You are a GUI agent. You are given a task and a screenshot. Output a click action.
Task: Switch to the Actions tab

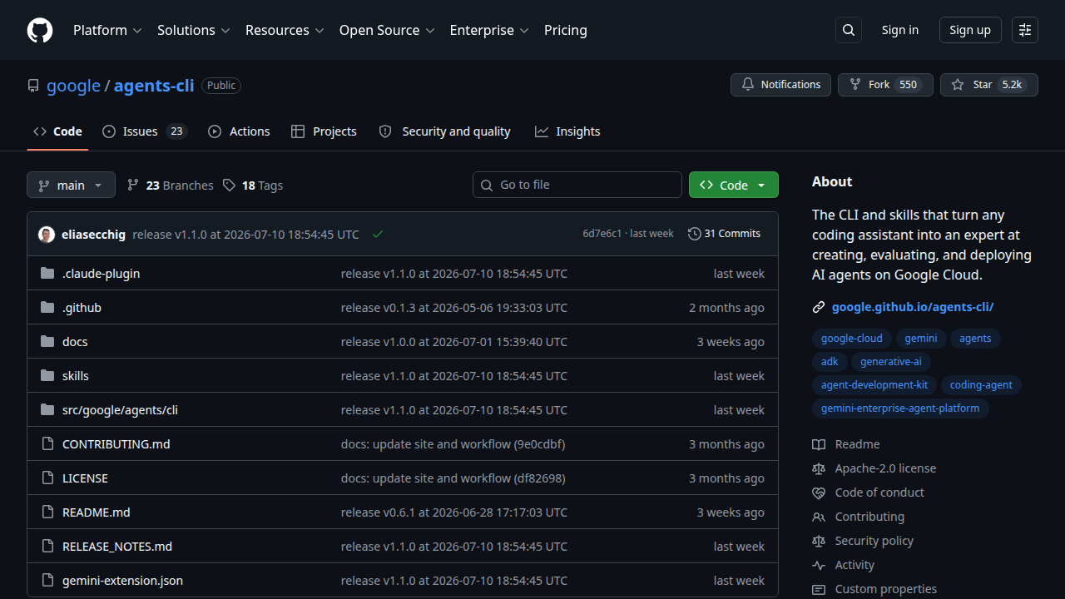(239, 131)
